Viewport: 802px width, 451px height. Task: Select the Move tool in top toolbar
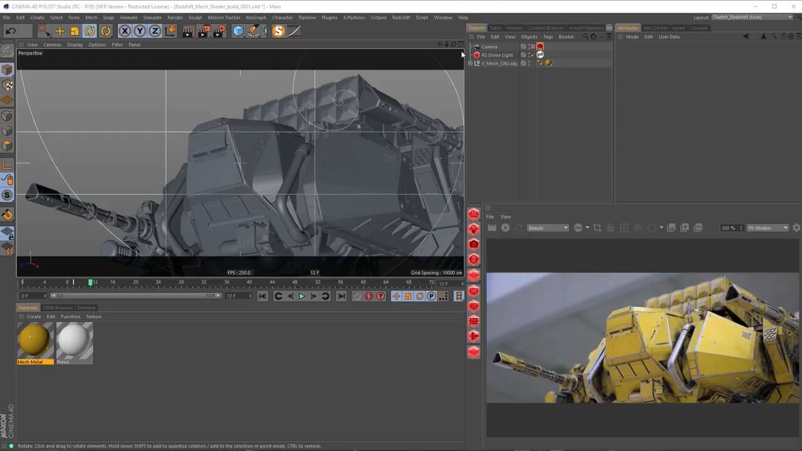60,31
